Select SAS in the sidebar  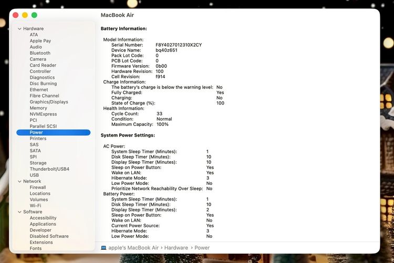coord(34,145)
